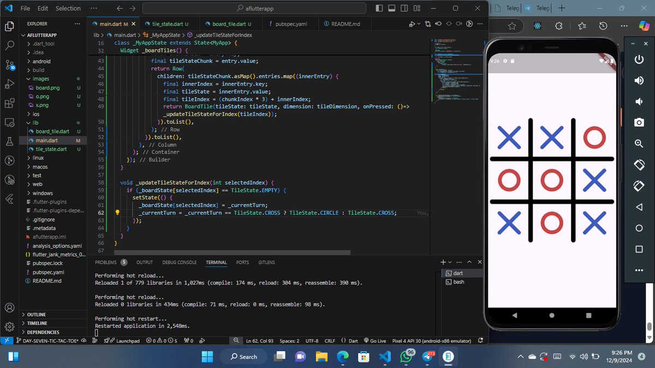Viewport: 655px width, 368px height.
Task: Click the lightbulb code action on line 62
Action: 117,213
